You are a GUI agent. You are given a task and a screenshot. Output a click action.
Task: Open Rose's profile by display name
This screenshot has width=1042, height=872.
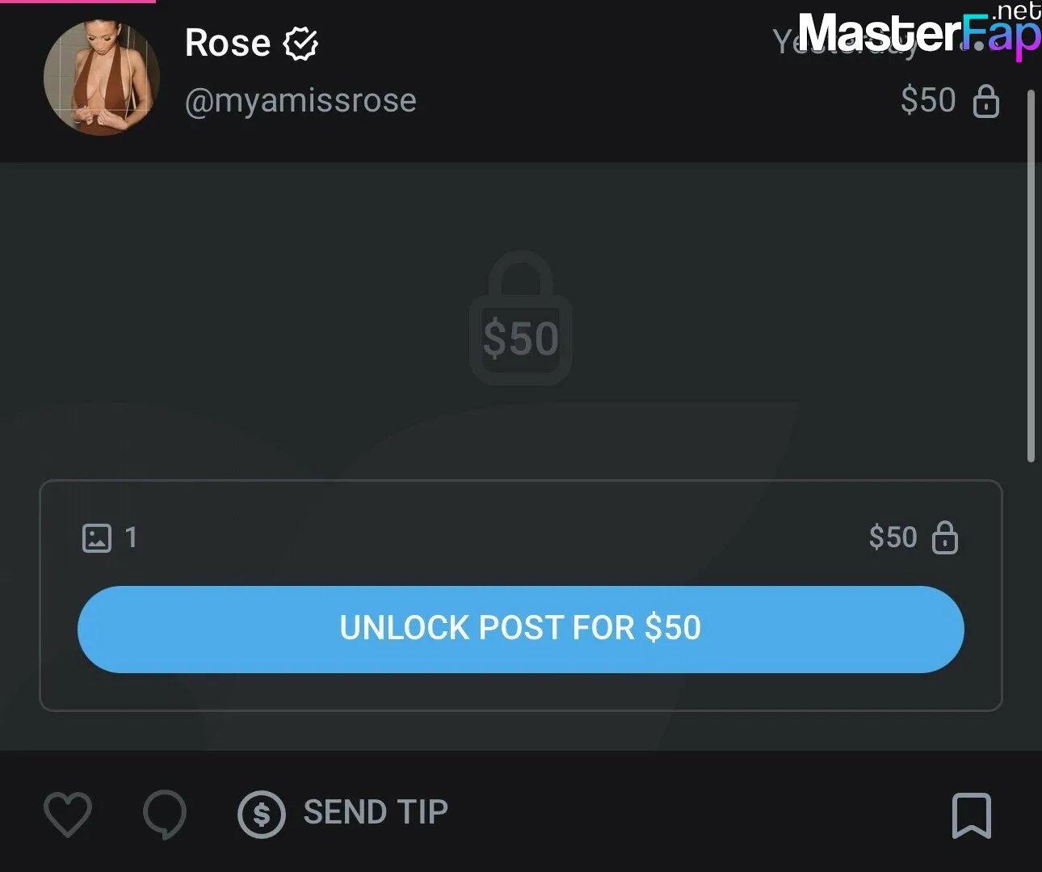pyautogui.click(x=228, y=43)
